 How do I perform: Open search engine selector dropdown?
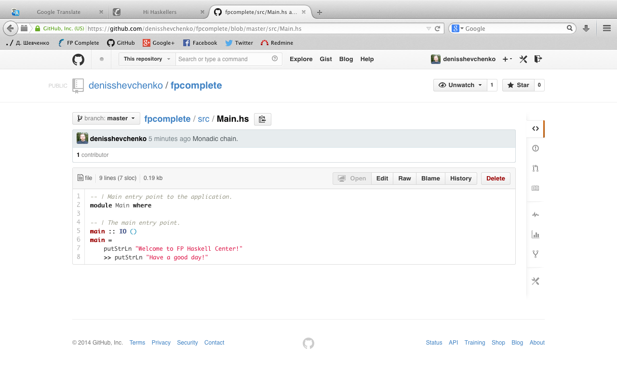(x=457, y=28)
